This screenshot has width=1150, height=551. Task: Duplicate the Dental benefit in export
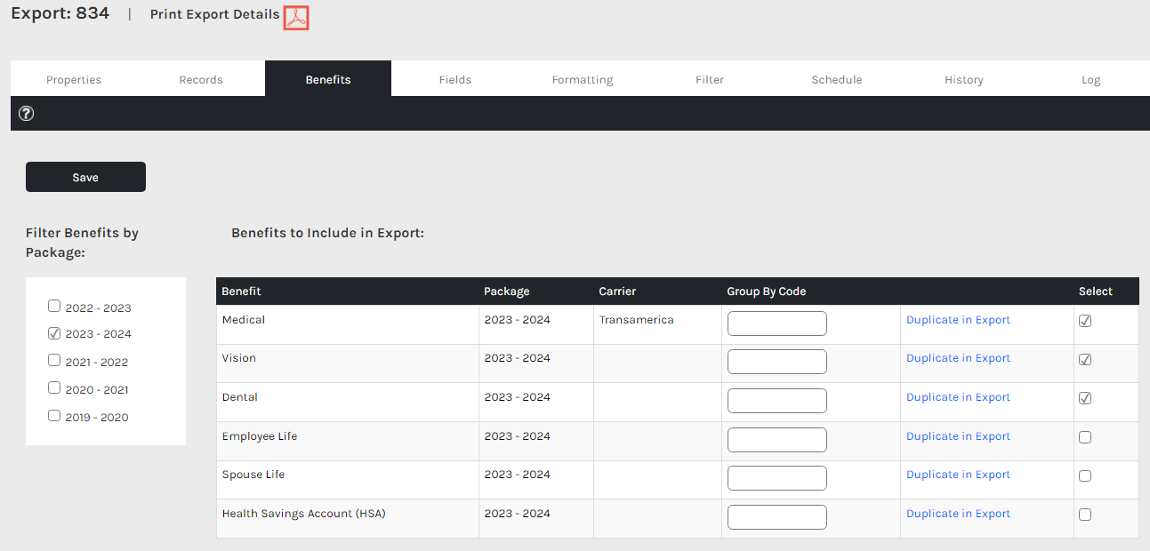coord(958,397)
